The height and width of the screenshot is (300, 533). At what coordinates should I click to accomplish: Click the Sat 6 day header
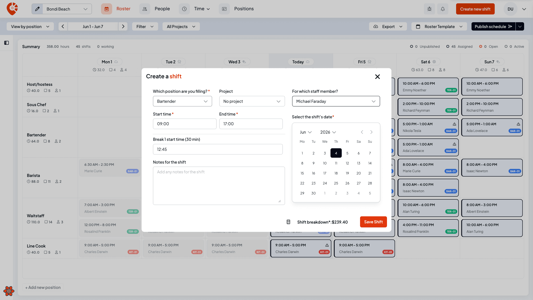click(x=428, y=62)
